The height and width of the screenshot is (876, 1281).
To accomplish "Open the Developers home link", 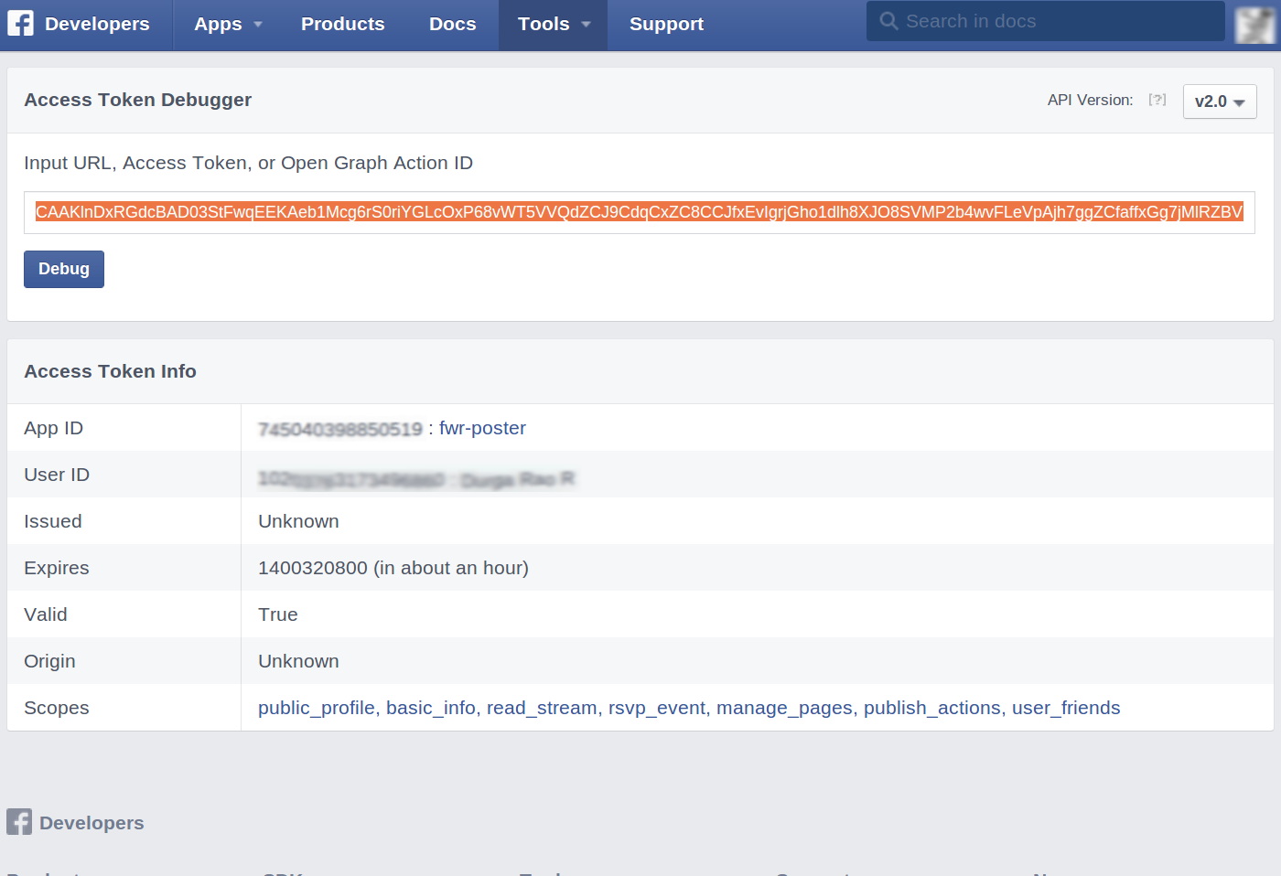I will pos(97,24).
